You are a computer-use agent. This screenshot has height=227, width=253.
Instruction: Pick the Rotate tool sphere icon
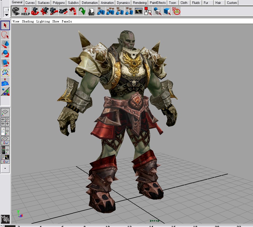(x=5, y=54)
